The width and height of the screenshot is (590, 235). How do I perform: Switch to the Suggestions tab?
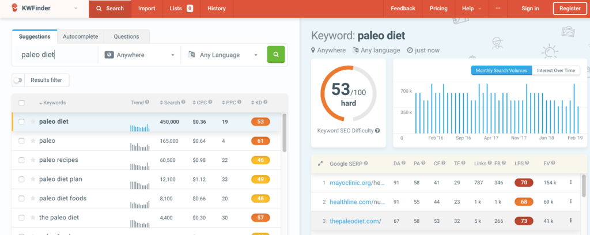click(x=35, y=36)
